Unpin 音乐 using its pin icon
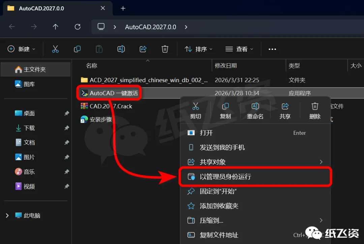The height and width of the screenshot is (244, 364). [67, 172]
